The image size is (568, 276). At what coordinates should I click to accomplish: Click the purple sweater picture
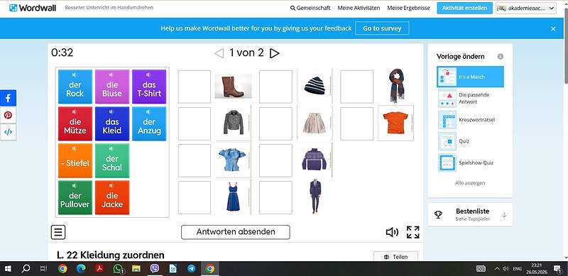315,160
